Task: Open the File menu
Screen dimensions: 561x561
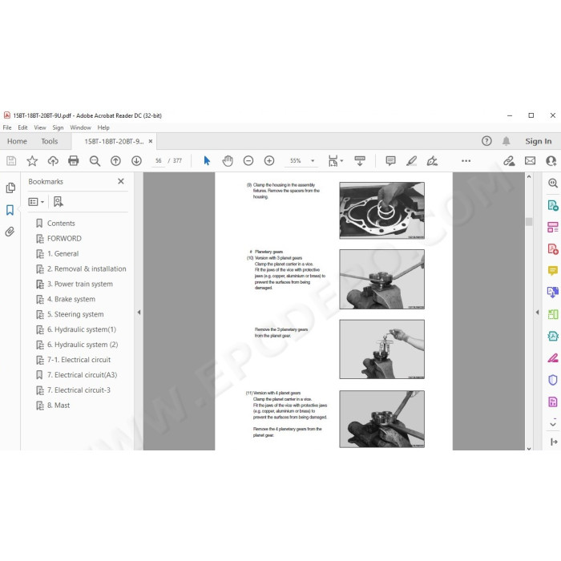Action: pyautogui.click(x=7, y=127)
